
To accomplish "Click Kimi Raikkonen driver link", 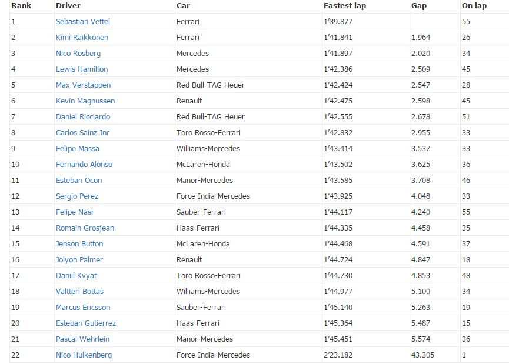I will (82, 38).
